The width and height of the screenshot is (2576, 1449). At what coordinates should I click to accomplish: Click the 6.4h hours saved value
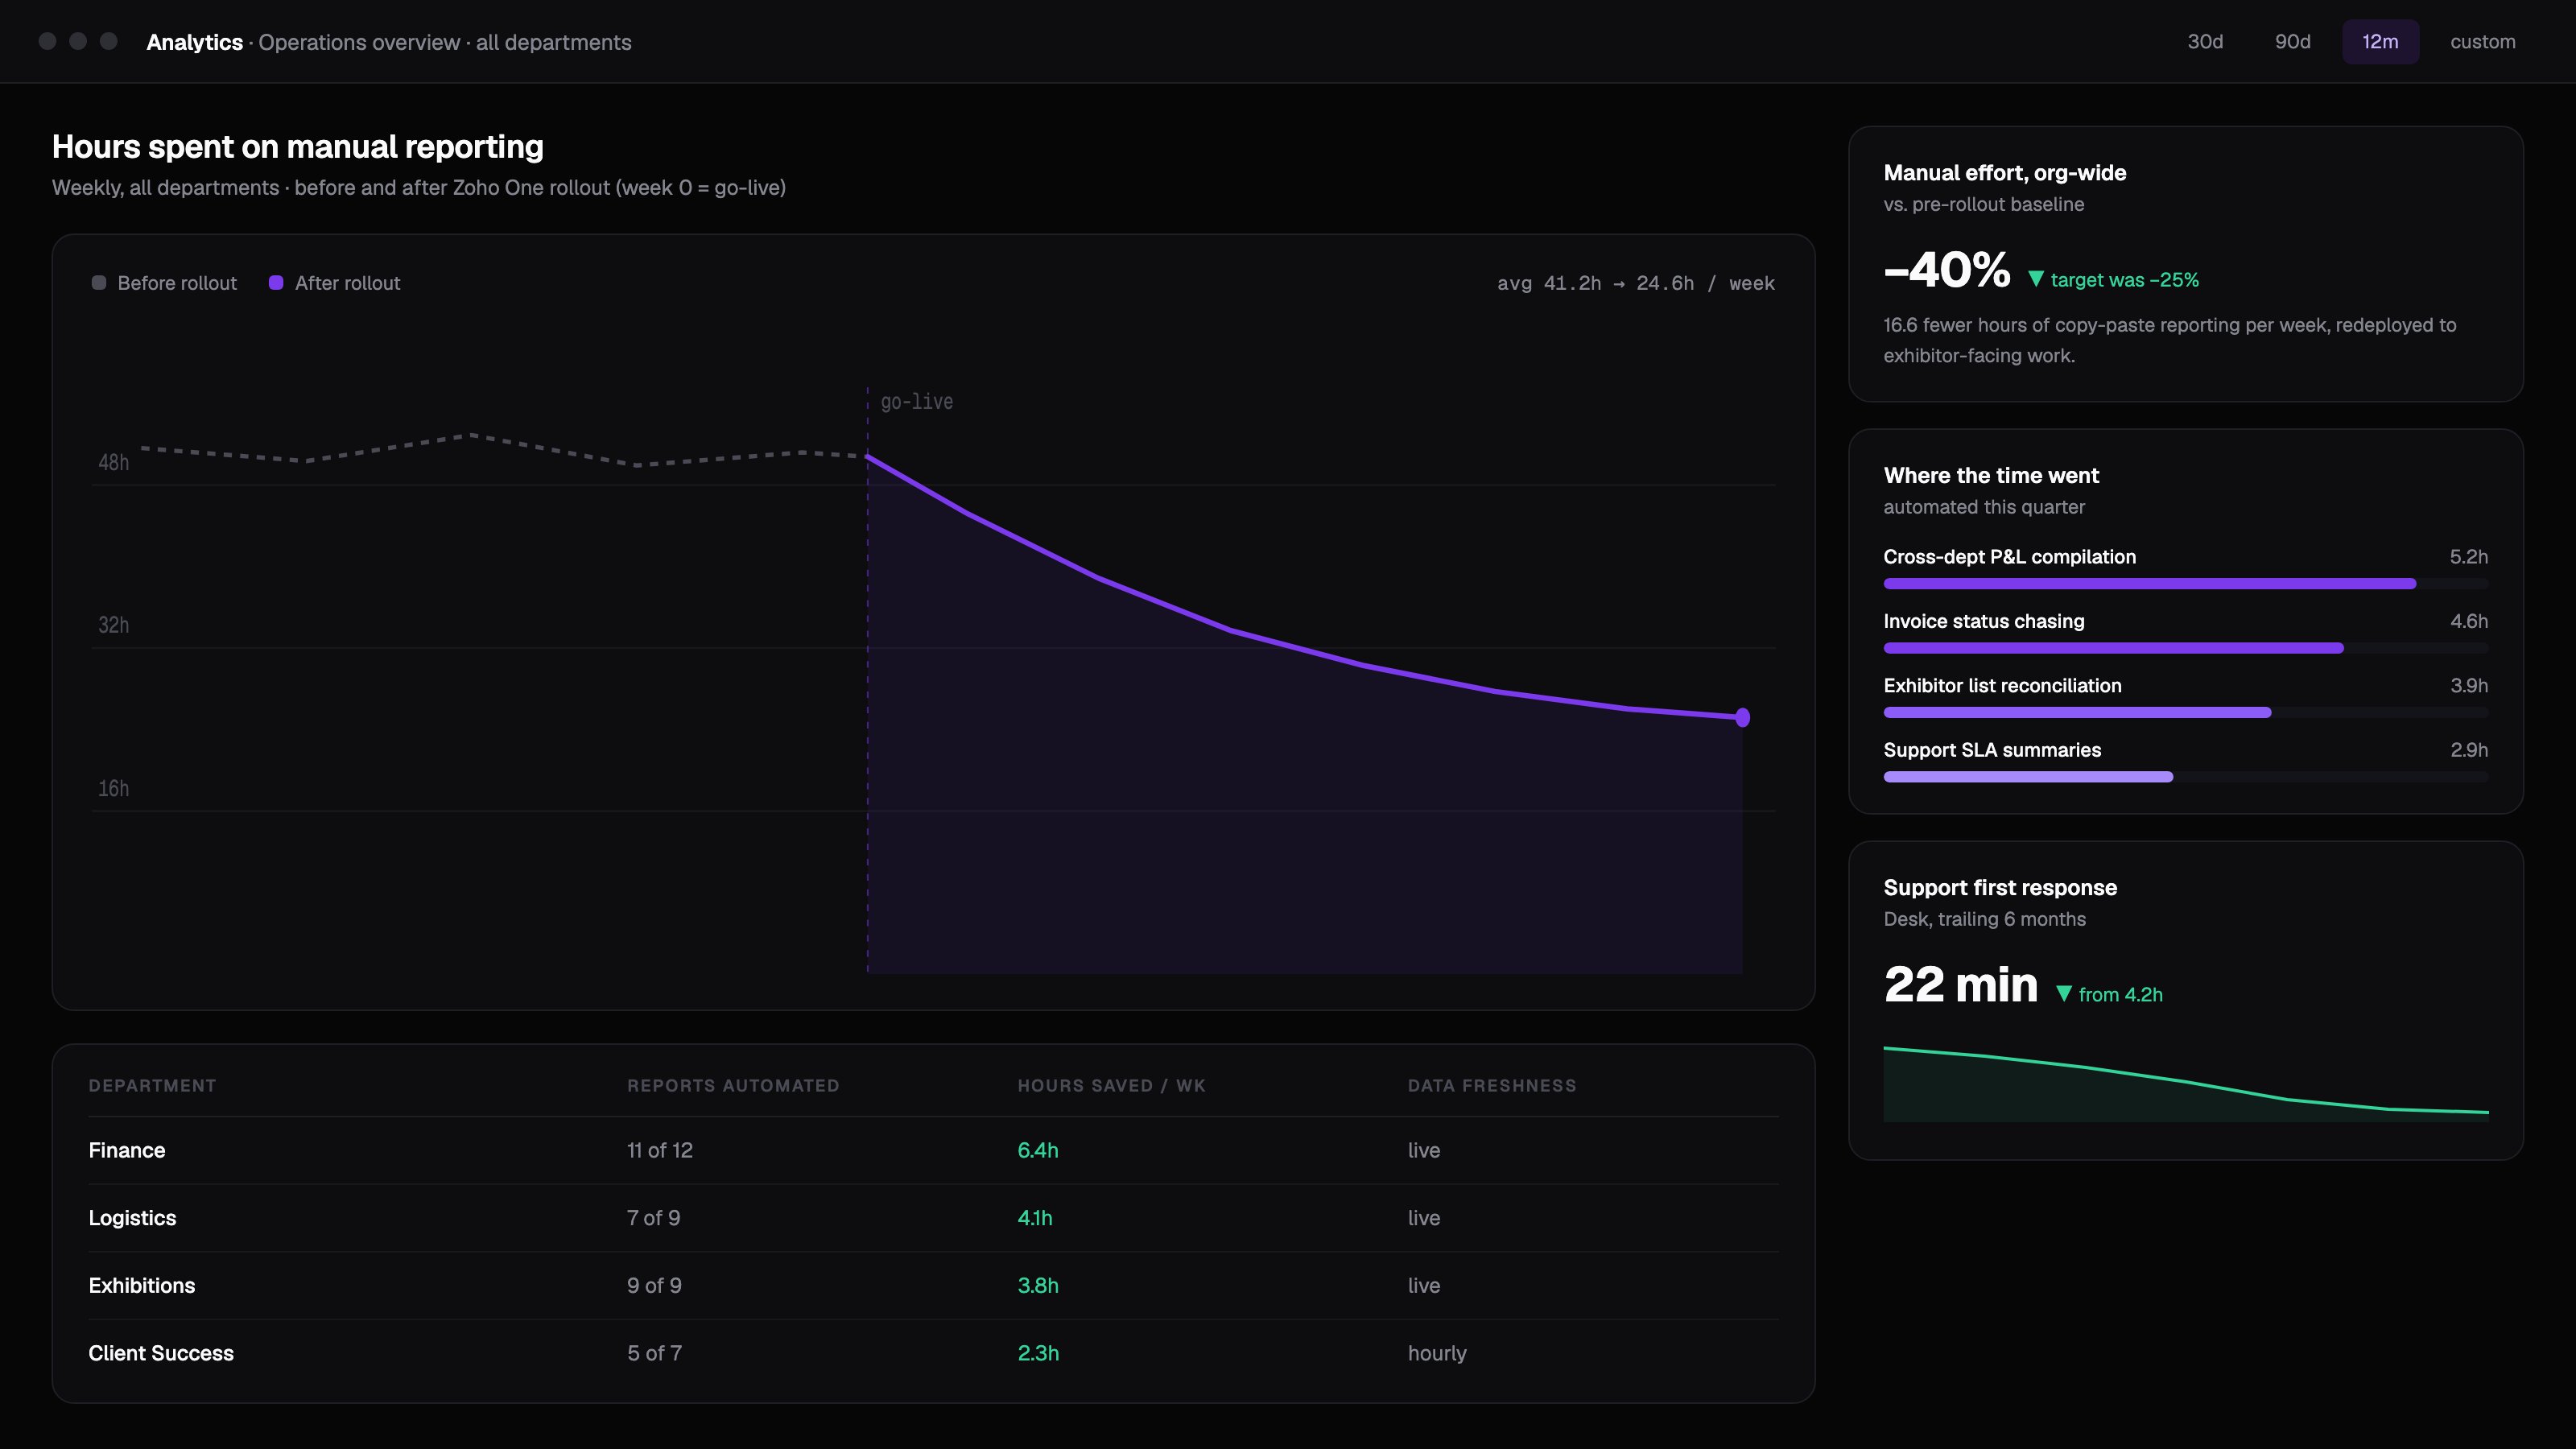coord(1038,1150)
